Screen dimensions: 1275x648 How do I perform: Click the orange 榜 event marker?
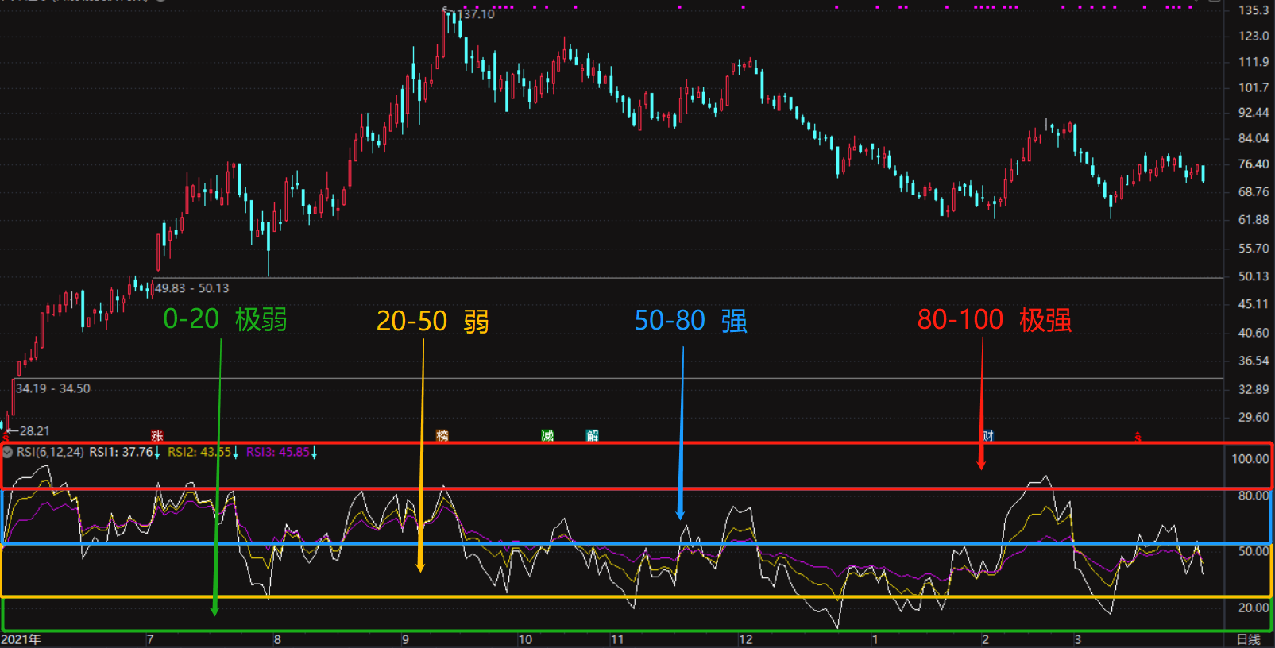pos(442,436)
